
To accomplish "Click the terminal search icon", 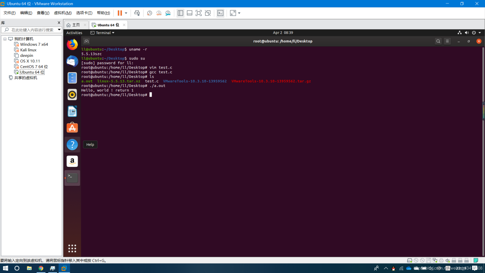I will pyautogui.click(x=438, y=41).
